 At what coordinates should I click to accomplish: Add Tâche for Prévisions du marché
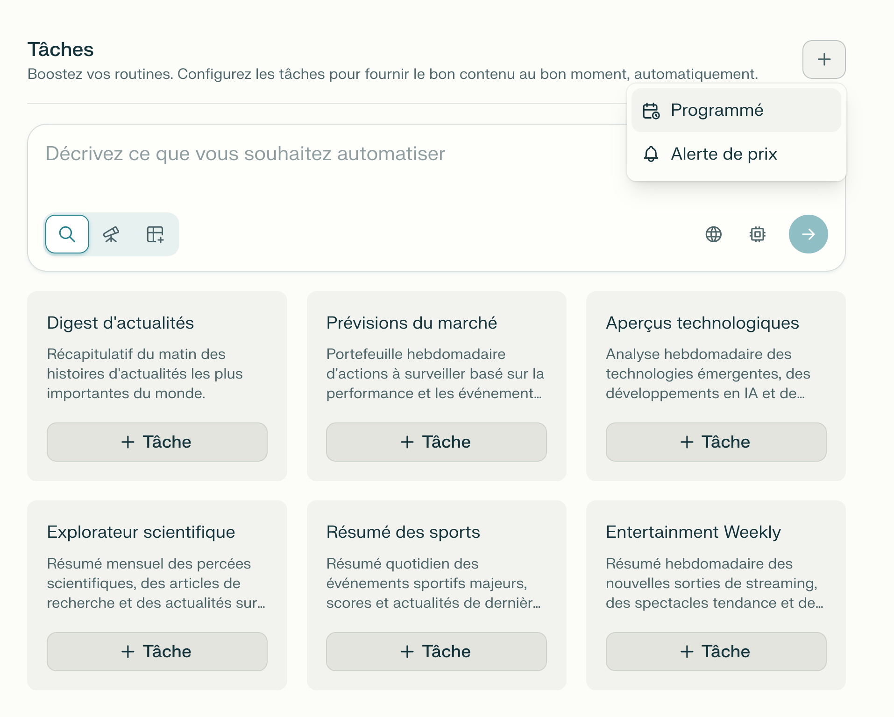pyautogui.click(x=436, y=442)
